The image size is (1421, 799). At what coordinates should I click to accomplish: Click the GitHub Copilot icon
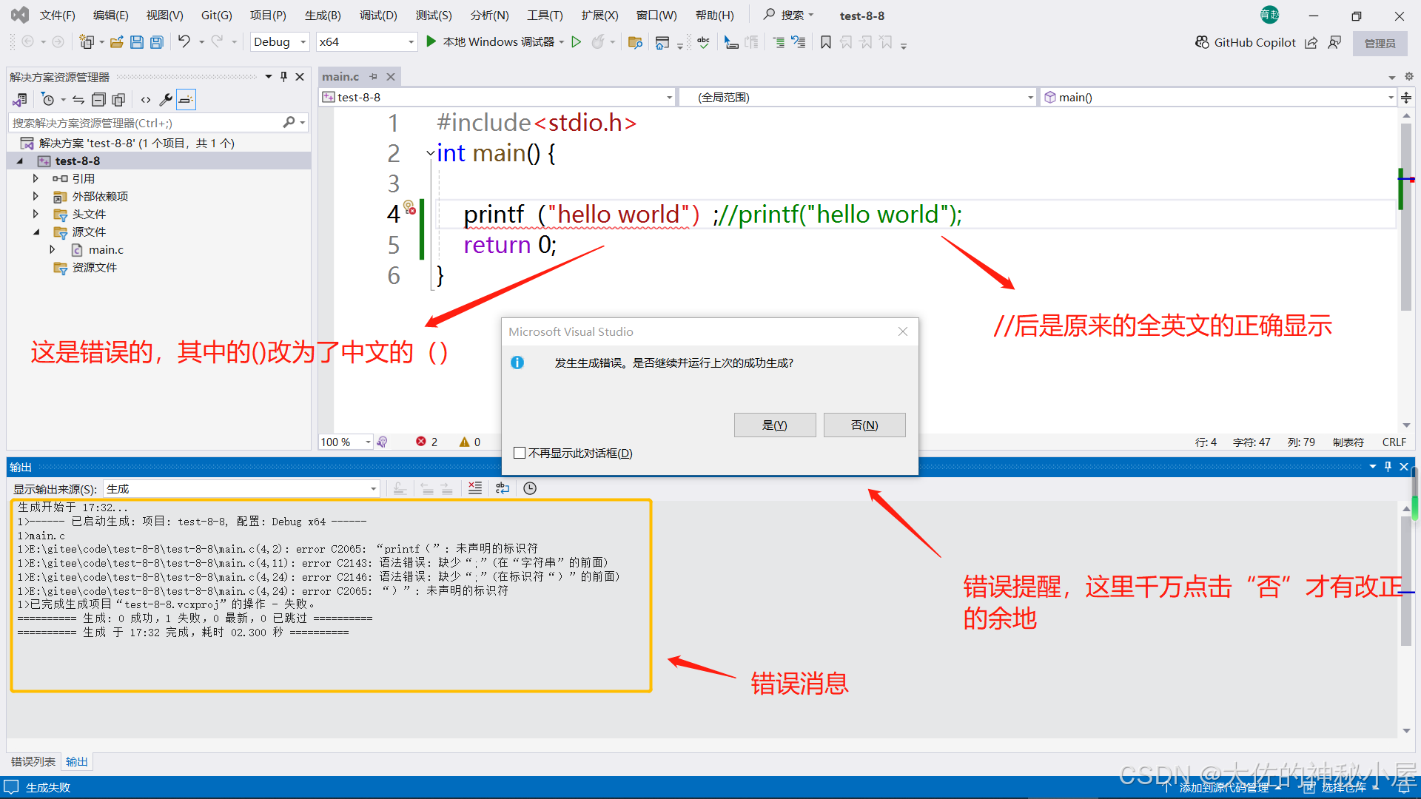[x=1203, y=42]
